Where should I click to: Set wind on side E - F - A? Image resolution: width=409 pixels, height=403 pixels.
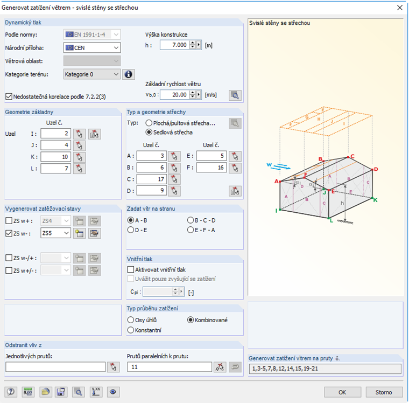191,230
